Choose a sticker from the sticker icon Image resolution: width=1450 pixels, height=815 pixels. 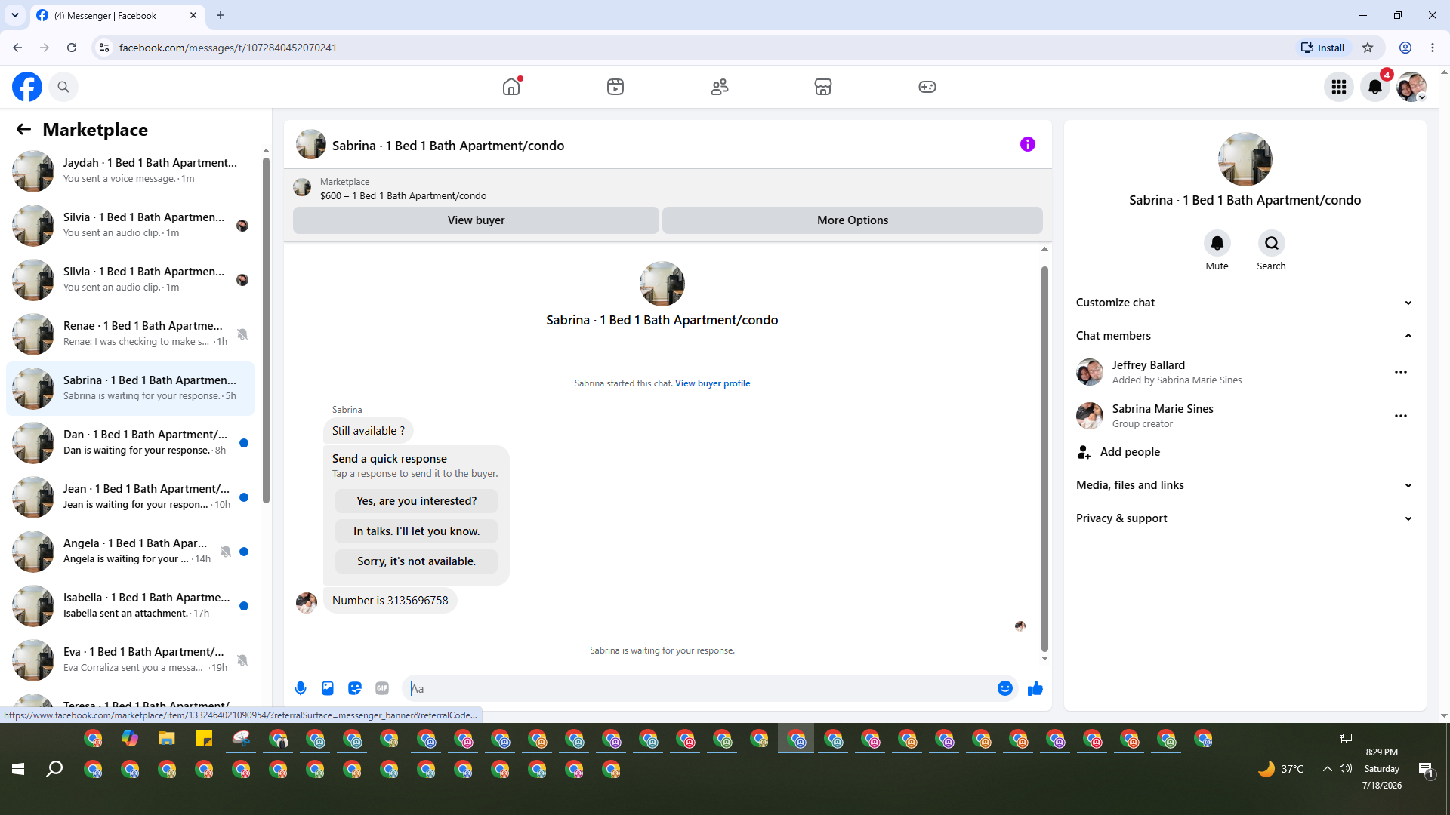click(355, 688)
